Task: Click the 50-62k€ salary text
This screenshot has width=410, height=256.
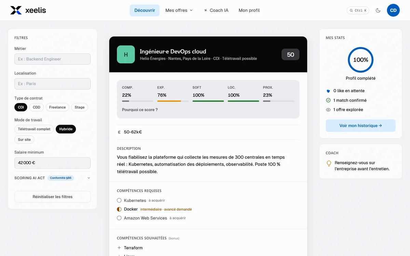Action: 133,132
